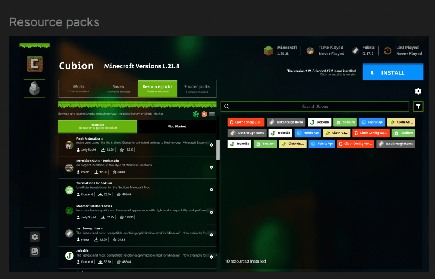
Task: Select Fabric Api tag in top tag row
Action: coord(372,122)
